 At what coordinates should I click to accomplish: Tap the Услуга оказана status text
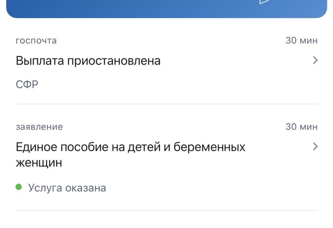[67, 188]
